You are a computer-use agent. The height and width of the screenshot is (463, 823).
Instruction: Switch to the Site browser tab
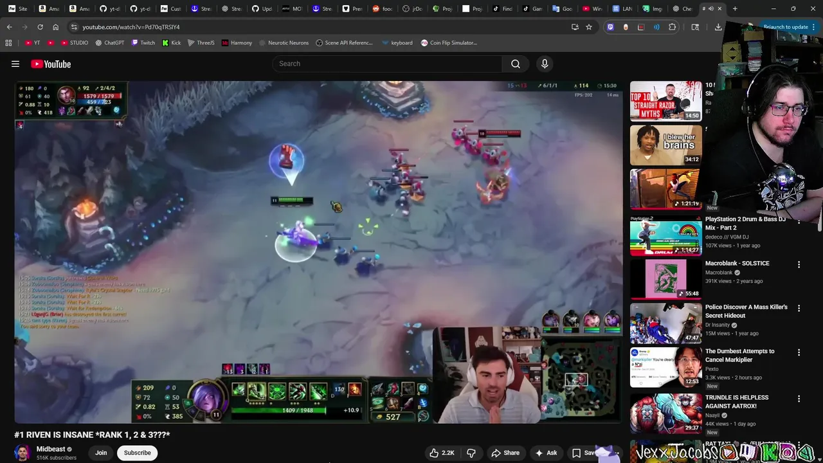pyautogui.click(x=18, y=8)
